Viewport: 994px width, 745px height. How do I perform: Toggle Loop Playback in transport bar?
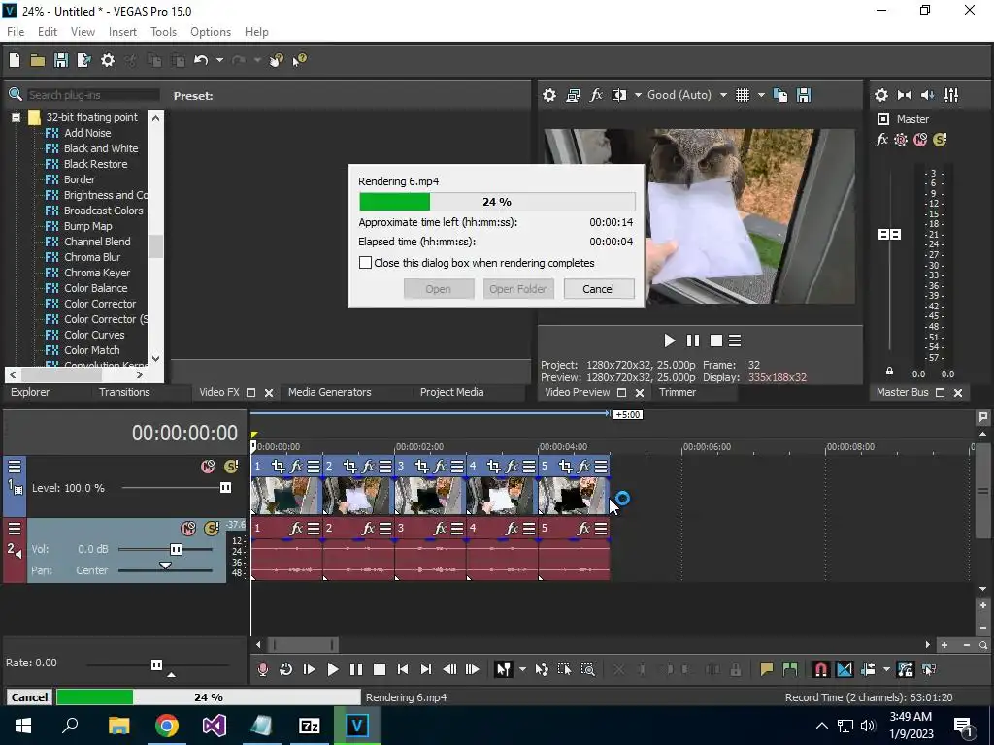coord(286,669)
